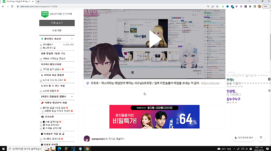The width and height of the screenshot is (271, 151).
Task: Click the page vertical scrollbar thumb
Action: 270,47
